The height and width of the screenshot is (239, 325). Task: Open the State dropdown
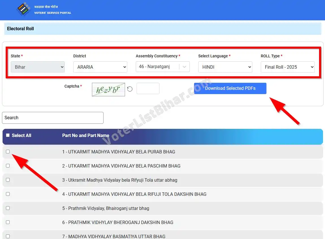[38, 67]
